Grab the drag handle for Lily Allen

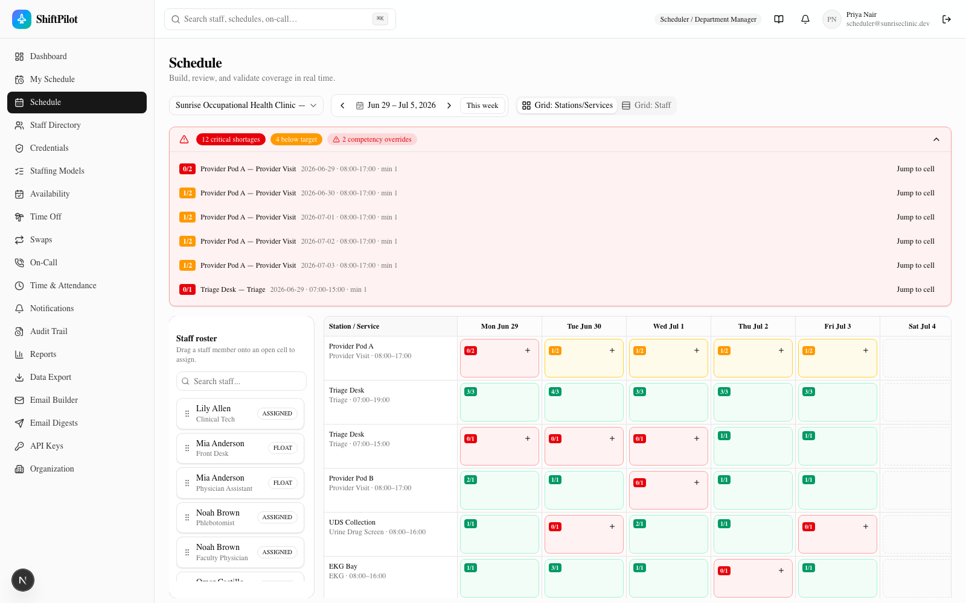187,414
